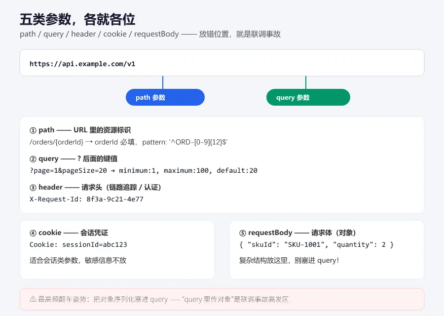This screenshot has height=316, width=444.
Task: Click heading "① path —— URL 里的资源标识"
Action: [x=80, y=130]
